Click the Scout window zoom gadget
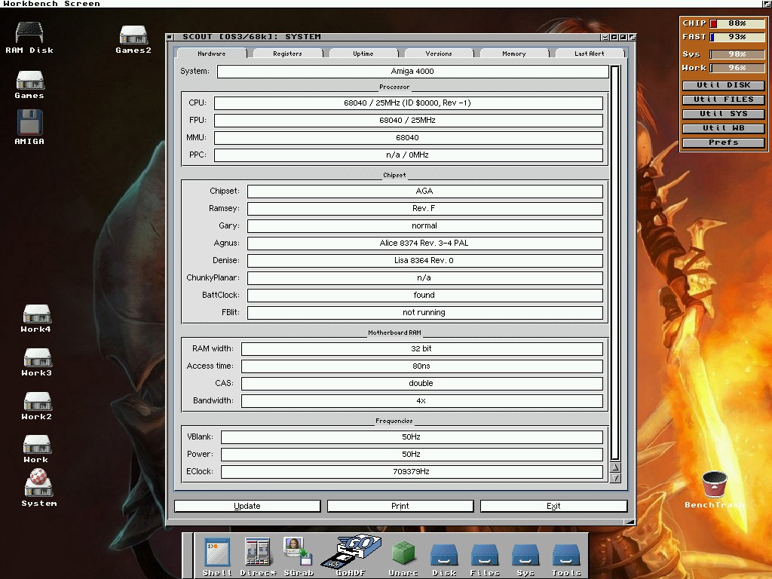This screenshot has width=772, height=579. point(623,37)
